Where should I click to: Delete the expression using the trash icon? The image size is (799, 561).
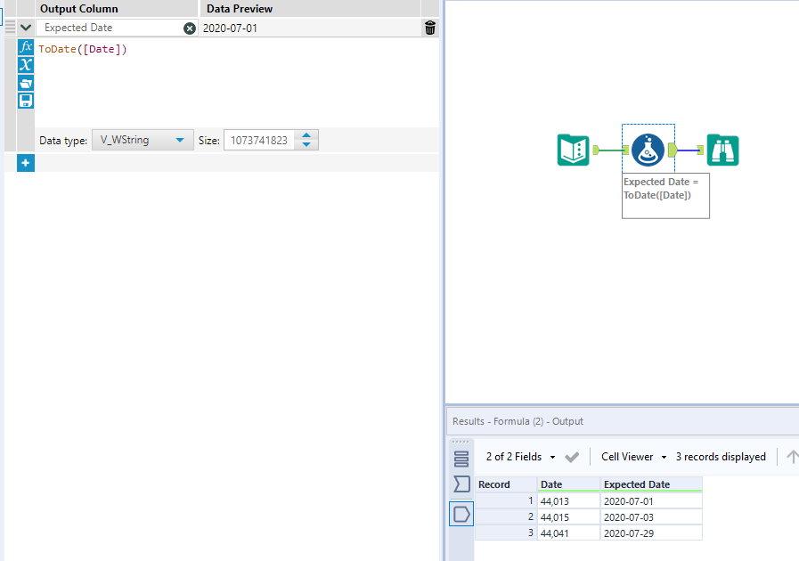pos(429,28)
